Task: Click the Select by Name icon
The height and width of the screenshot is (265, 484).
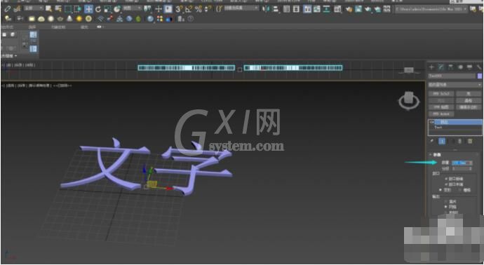Action: [58, 9]
